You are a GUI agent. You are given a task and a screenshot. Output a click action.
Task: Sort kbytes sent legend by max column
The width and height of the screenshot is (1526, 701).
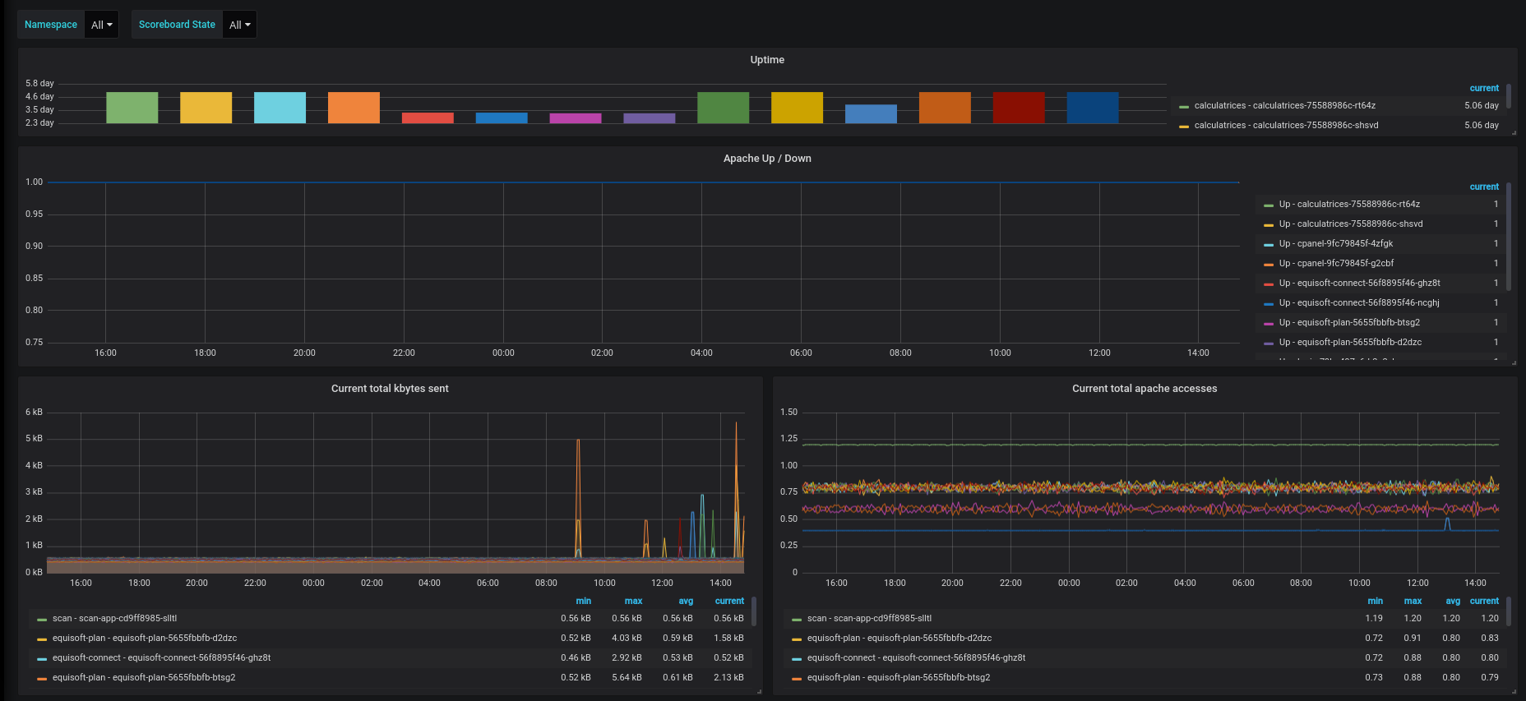click(633, 601)
